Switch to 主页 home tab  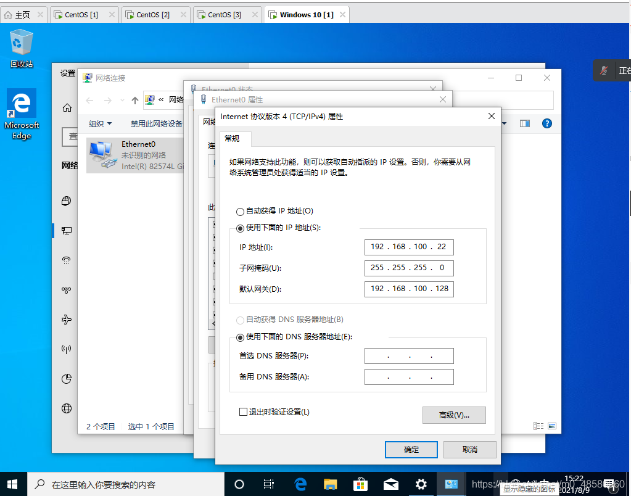[x=23, y=14]
